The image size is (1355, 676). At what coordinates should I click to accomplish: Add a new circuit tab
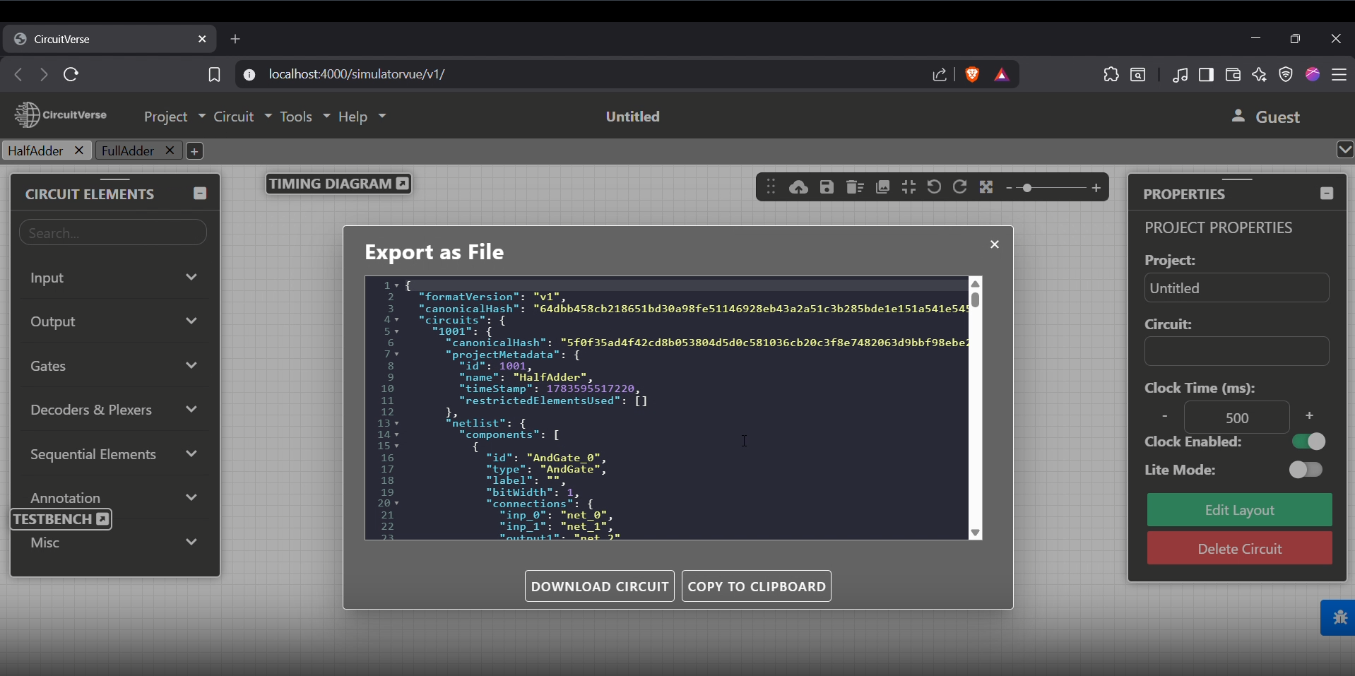195,151
